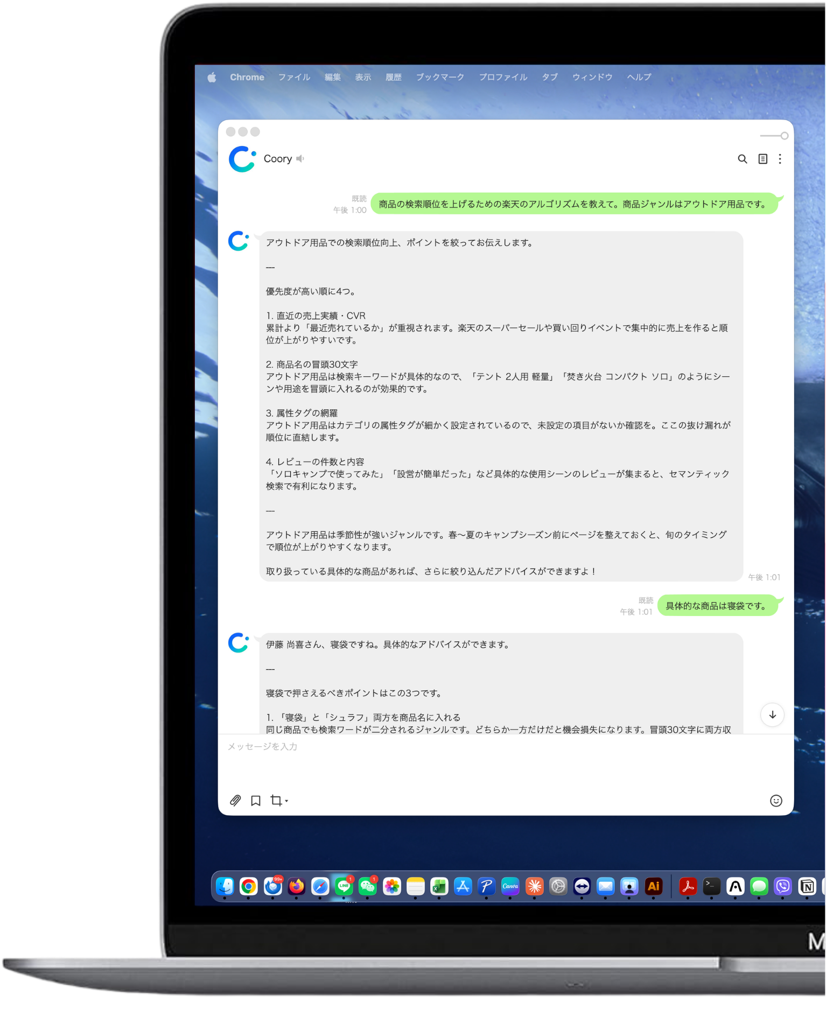Image resolution: width=826 pixels, height=1016 pixels.
Task: Click the bookmark icon below message input
Action: point(256,801)
